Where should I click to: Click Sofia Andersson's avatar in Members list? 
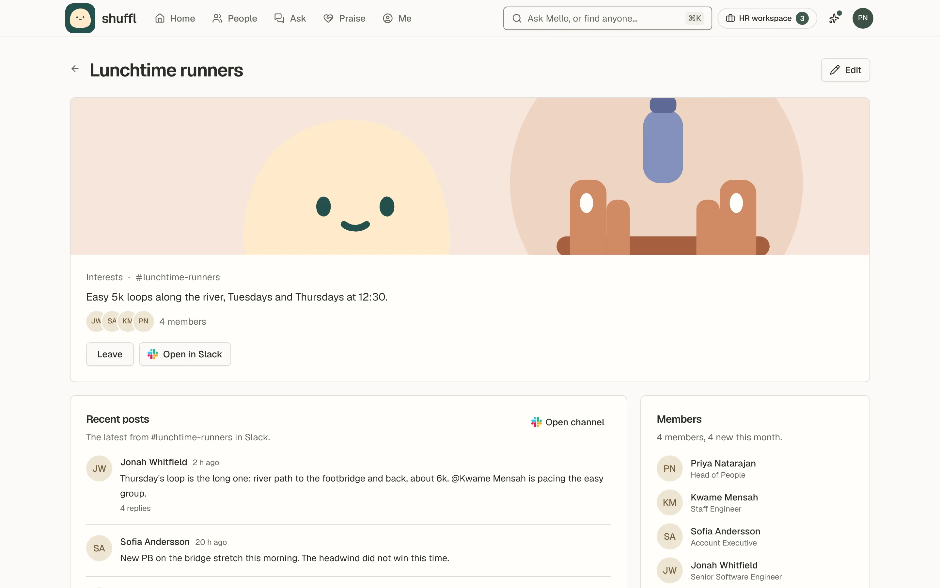[670, 536]
